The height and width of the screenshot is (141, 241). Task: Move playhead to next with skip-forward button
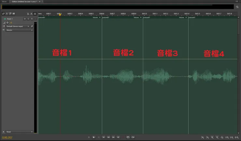tap(118, 137)
